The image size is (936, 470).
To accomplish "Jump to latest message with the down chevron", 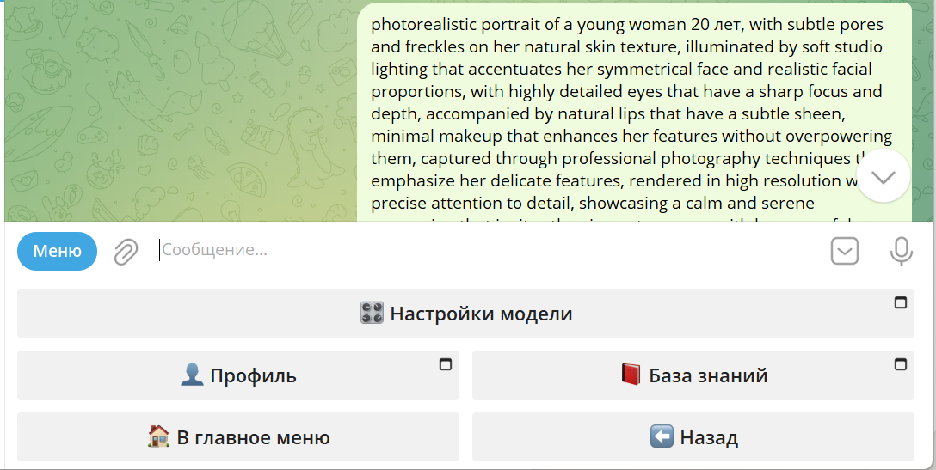I will click(x=883, y=176).
